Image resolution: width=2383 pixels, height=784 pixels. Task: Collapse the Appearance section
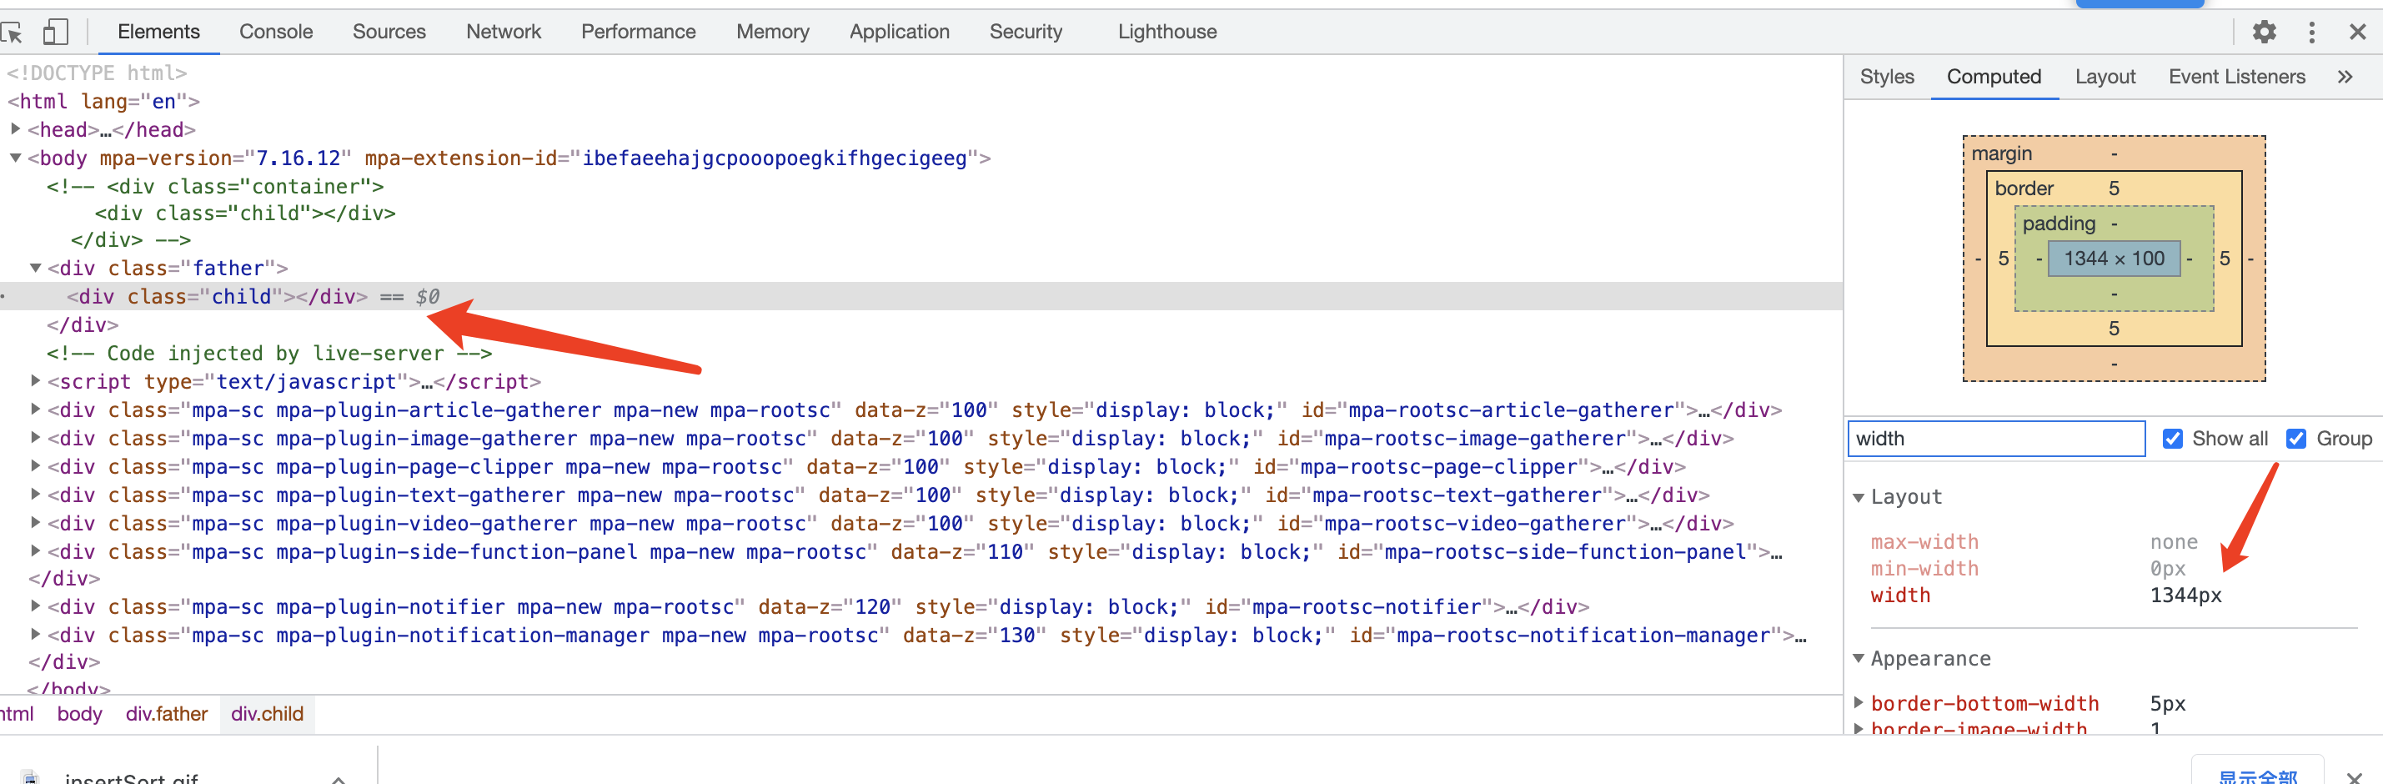(x=1859, y=658)
